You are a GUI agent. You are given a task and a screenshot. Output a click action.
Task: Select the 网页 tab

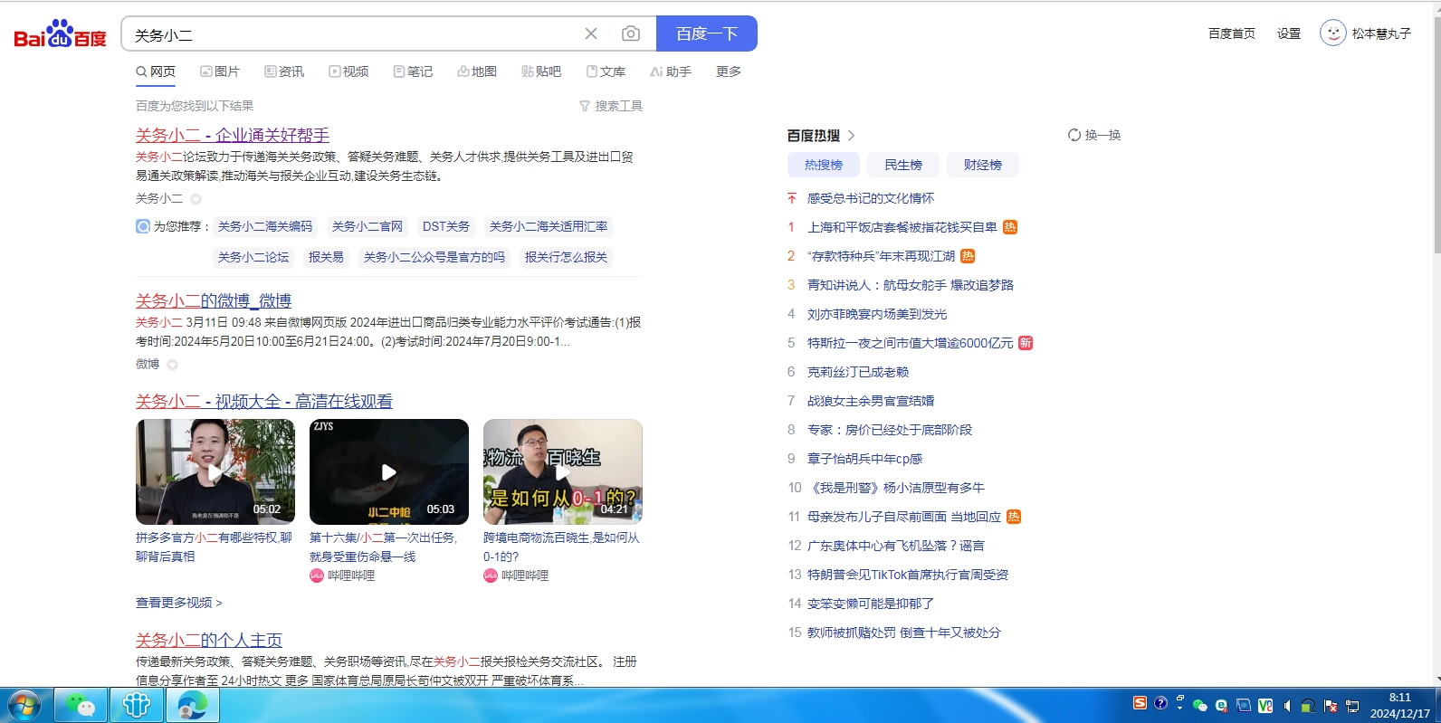(x=156, y=71)
